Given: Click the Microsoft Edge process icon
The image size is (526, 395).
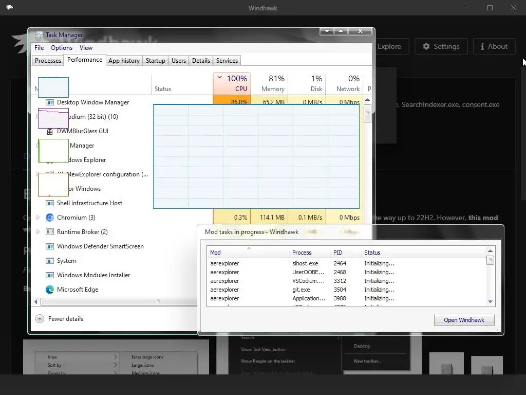Looking at the screenshot, I should [50, 290].
